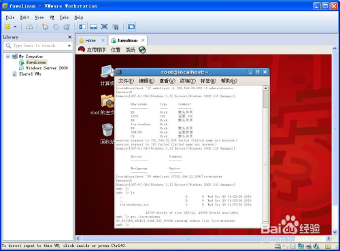Screen dimensions: 340x251
Task: Open the terminal 文件(F) menu
Action: click(x=126, y=81)
